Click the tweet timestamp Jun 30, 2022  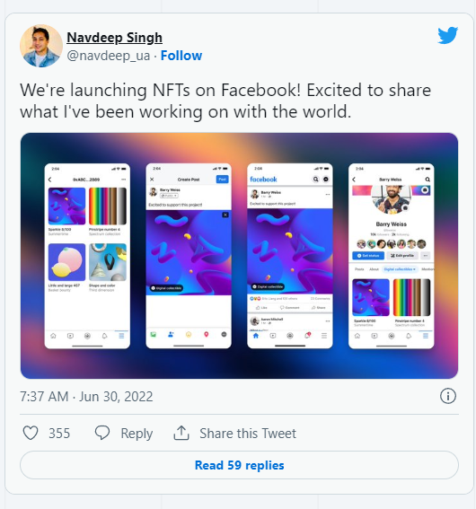tap(86, 397)
